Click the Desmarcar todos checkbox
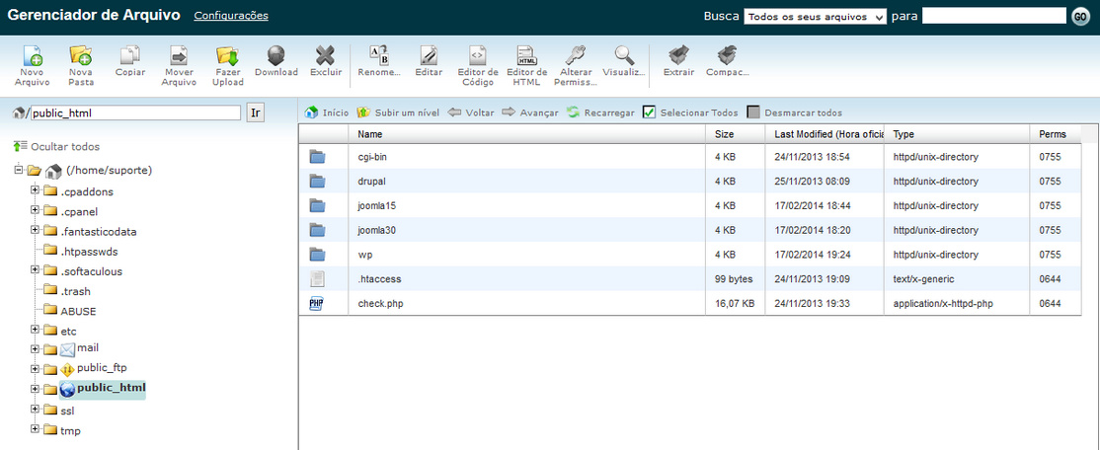Screen dimensions: 1100x450 [754, 112]
